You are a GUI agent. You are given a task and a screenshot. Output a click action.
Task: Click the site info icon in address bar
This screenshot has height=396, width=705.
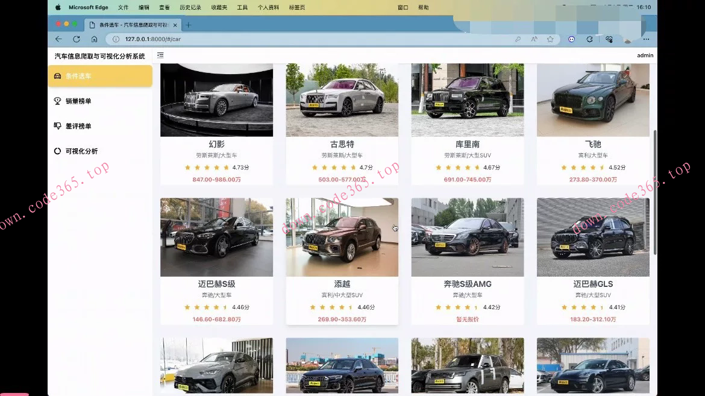point(116,39)
